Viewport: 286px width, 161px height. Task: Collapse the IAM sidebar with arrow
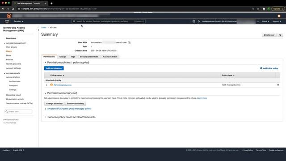[38, 30]
